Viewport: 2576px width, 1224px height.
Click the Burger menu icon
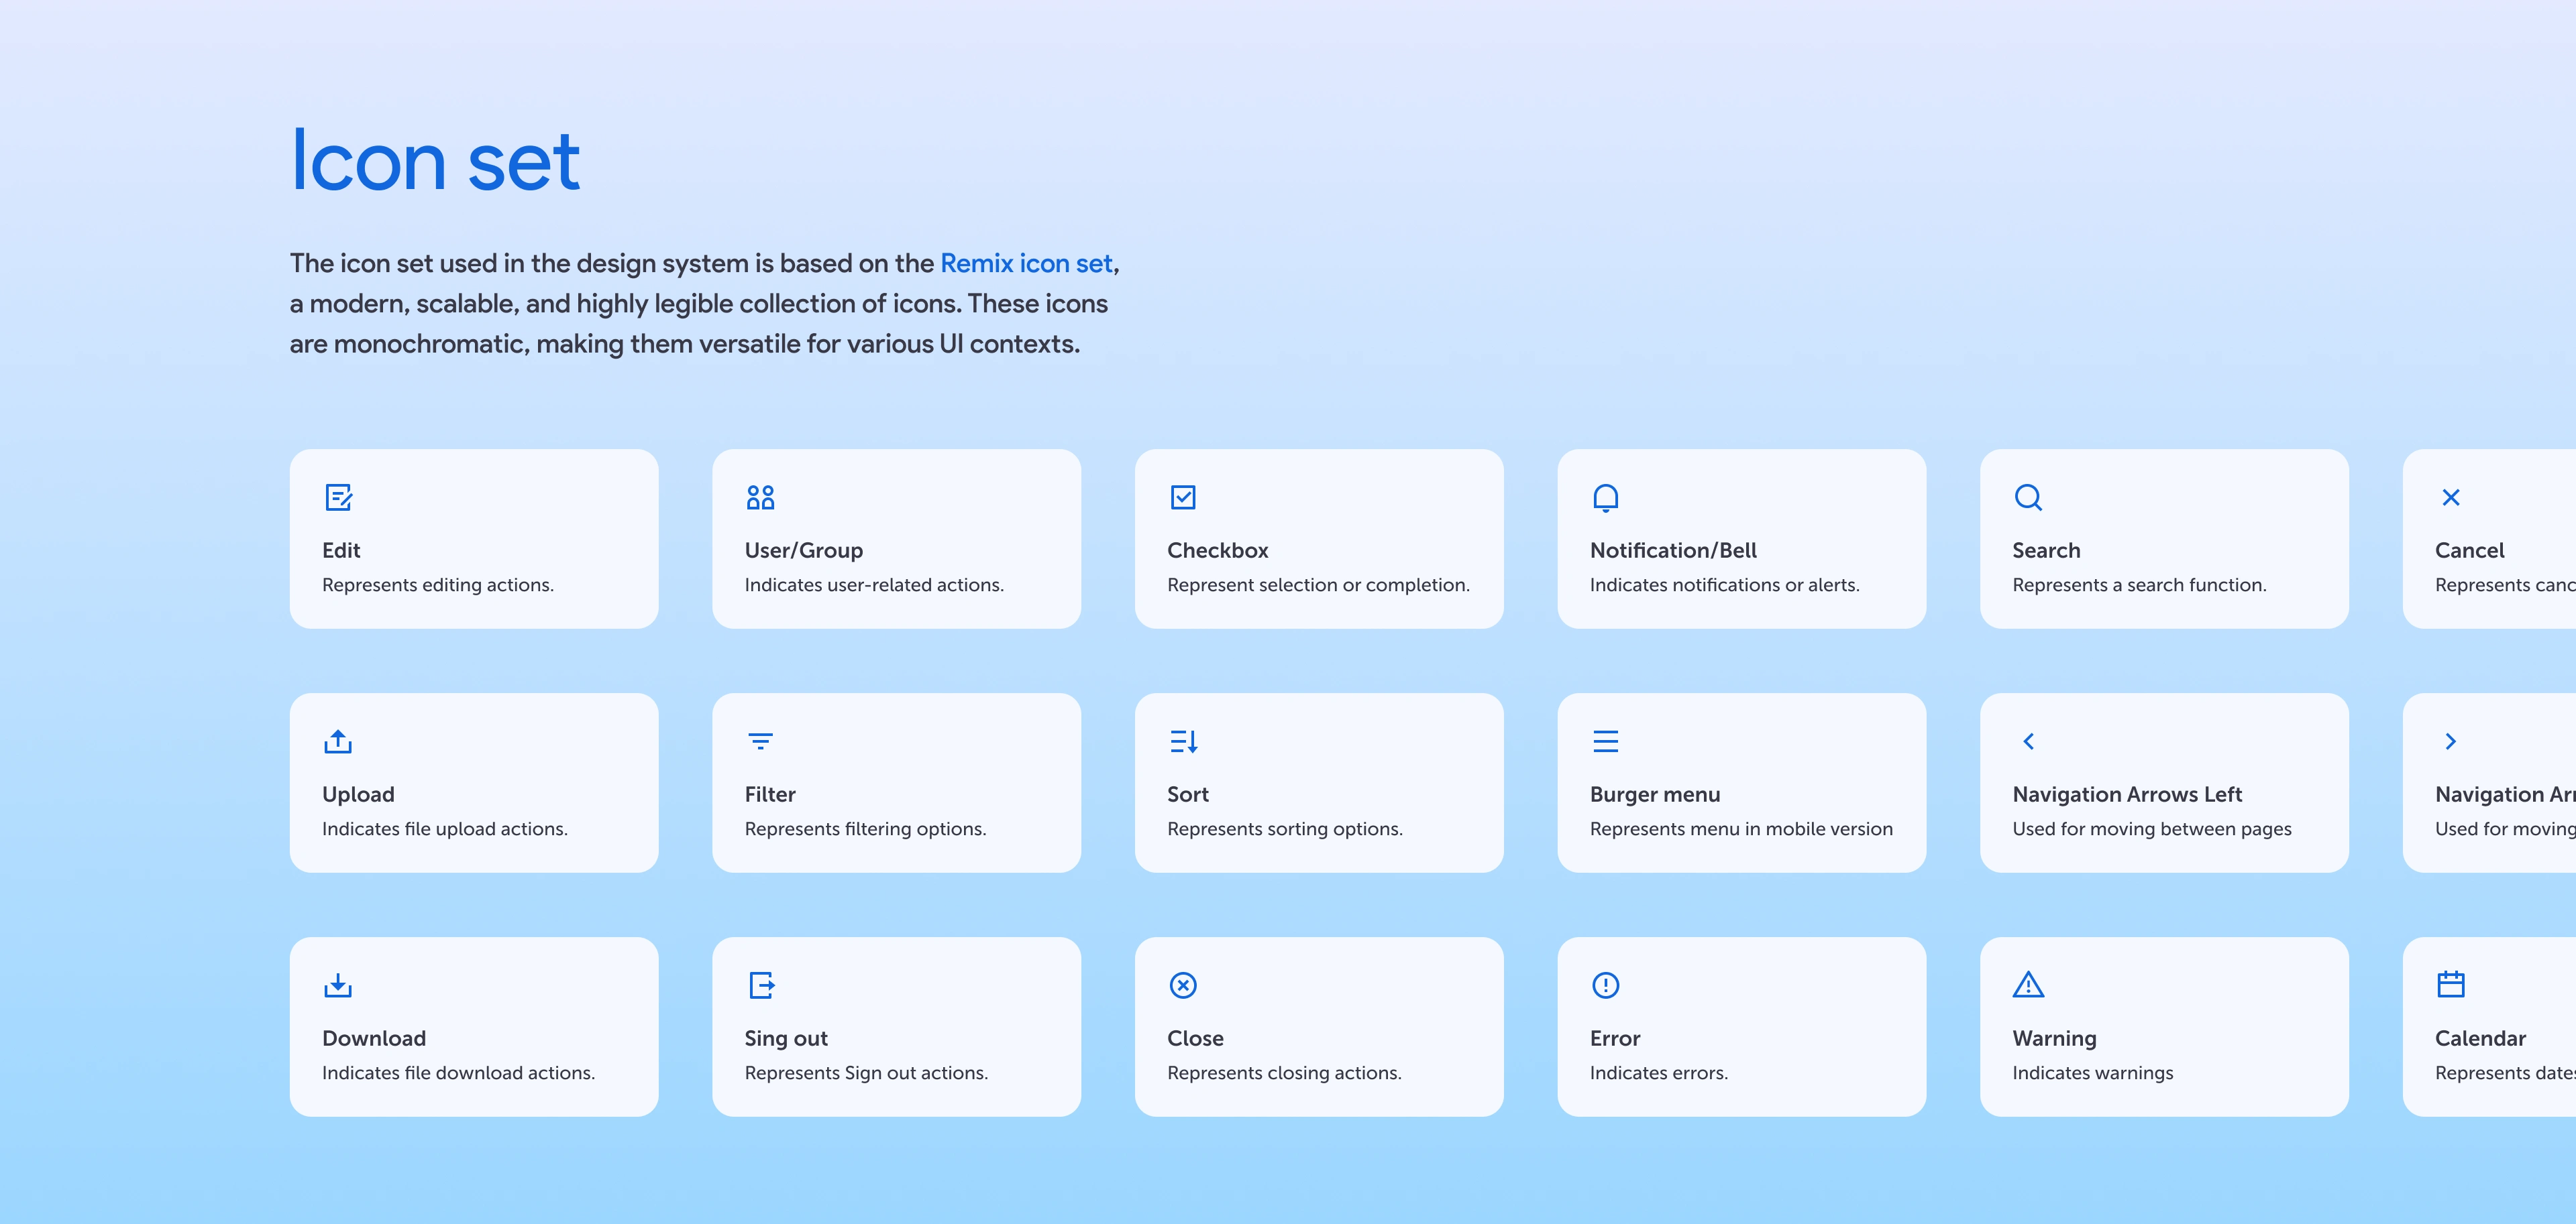1605,741
